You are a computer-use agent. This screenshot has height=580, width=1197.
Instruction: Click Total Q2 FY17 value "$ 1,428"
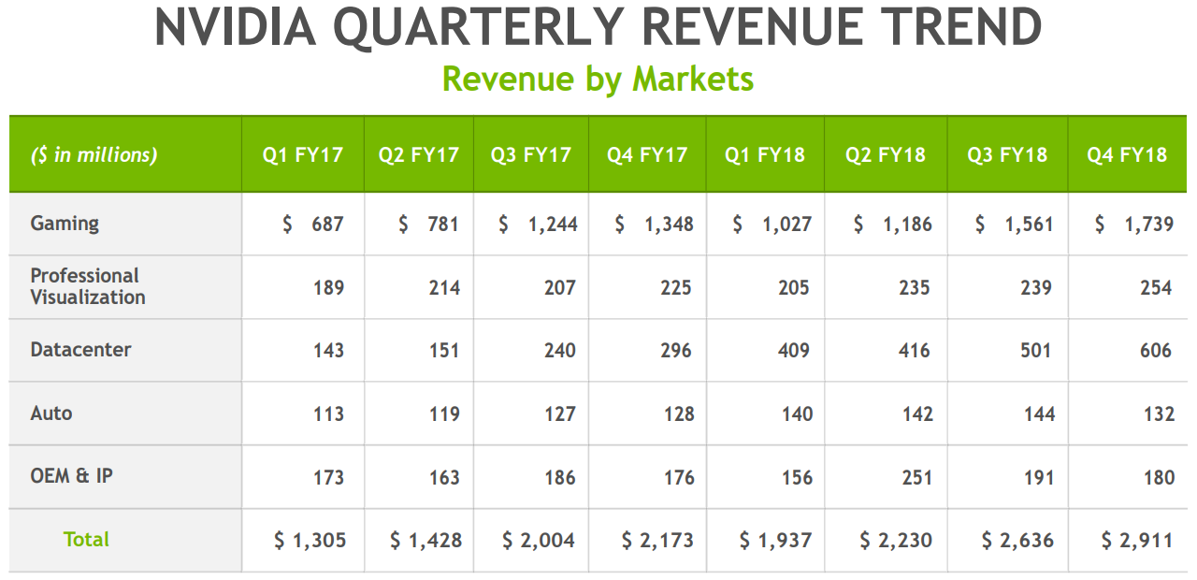(x=426, y=541)
